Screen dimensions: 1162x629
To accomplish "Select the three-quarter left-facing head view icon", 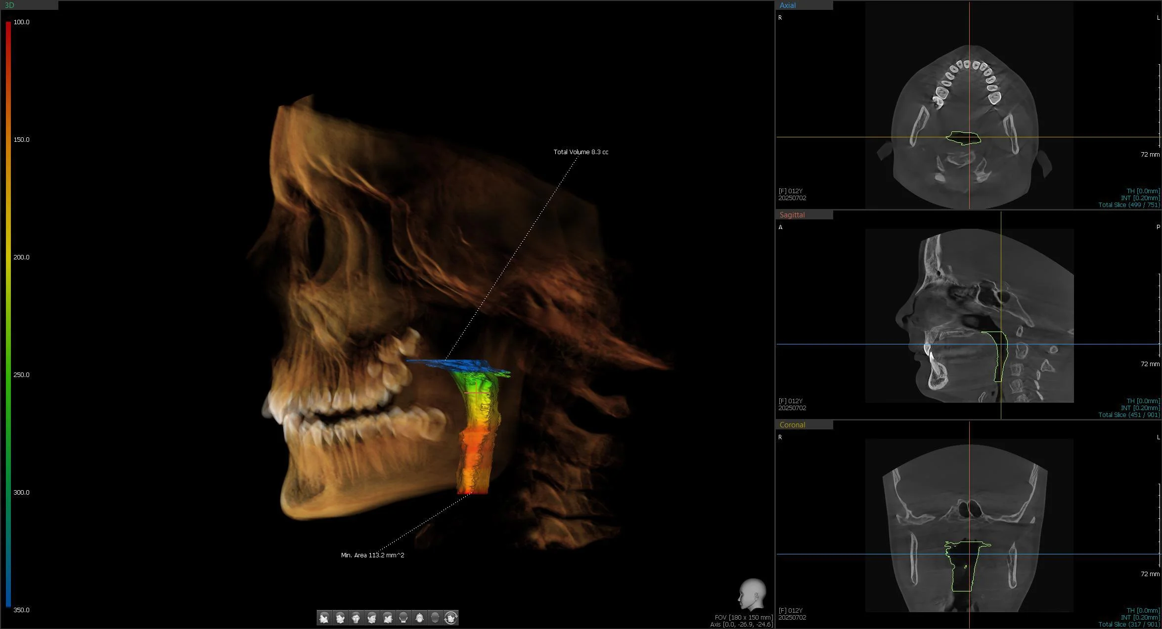I will pyautogui.click(x=340, y=618).
